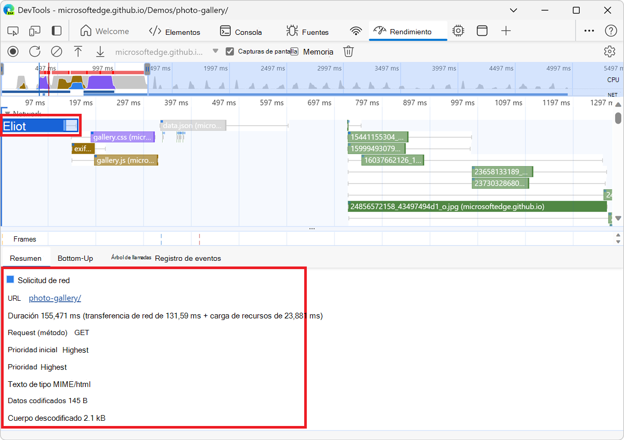Click the save profile download arrow icon
Screen dimensions: 624x440
pyautogui.click(x=100, y=51)
